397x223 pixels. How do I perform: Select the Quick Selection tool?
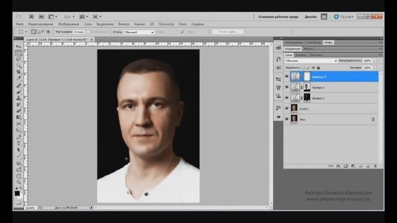(x=19, y=66)
